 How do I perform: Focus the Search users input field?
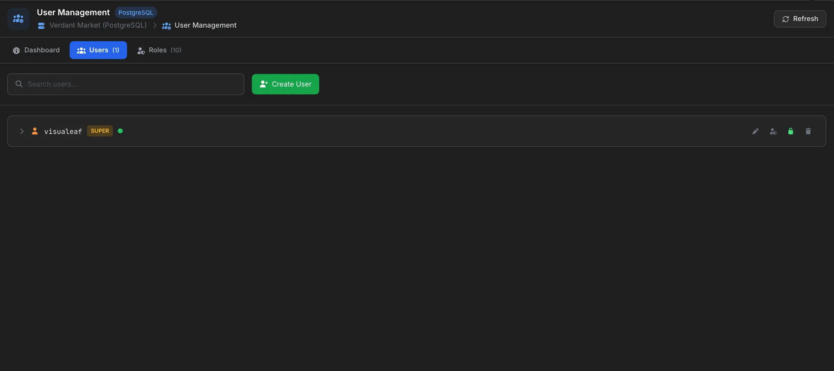click(x=126, y=84)
